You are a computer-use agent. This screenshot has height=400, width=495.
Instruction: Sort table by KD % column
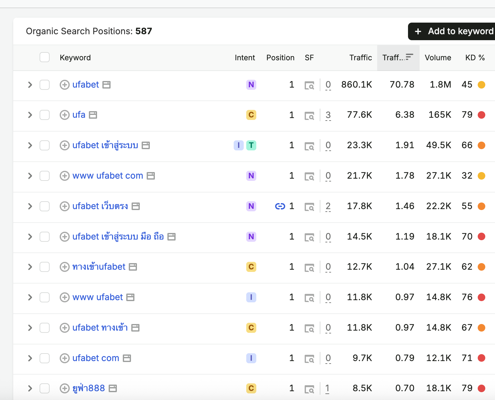coord(475,58)
